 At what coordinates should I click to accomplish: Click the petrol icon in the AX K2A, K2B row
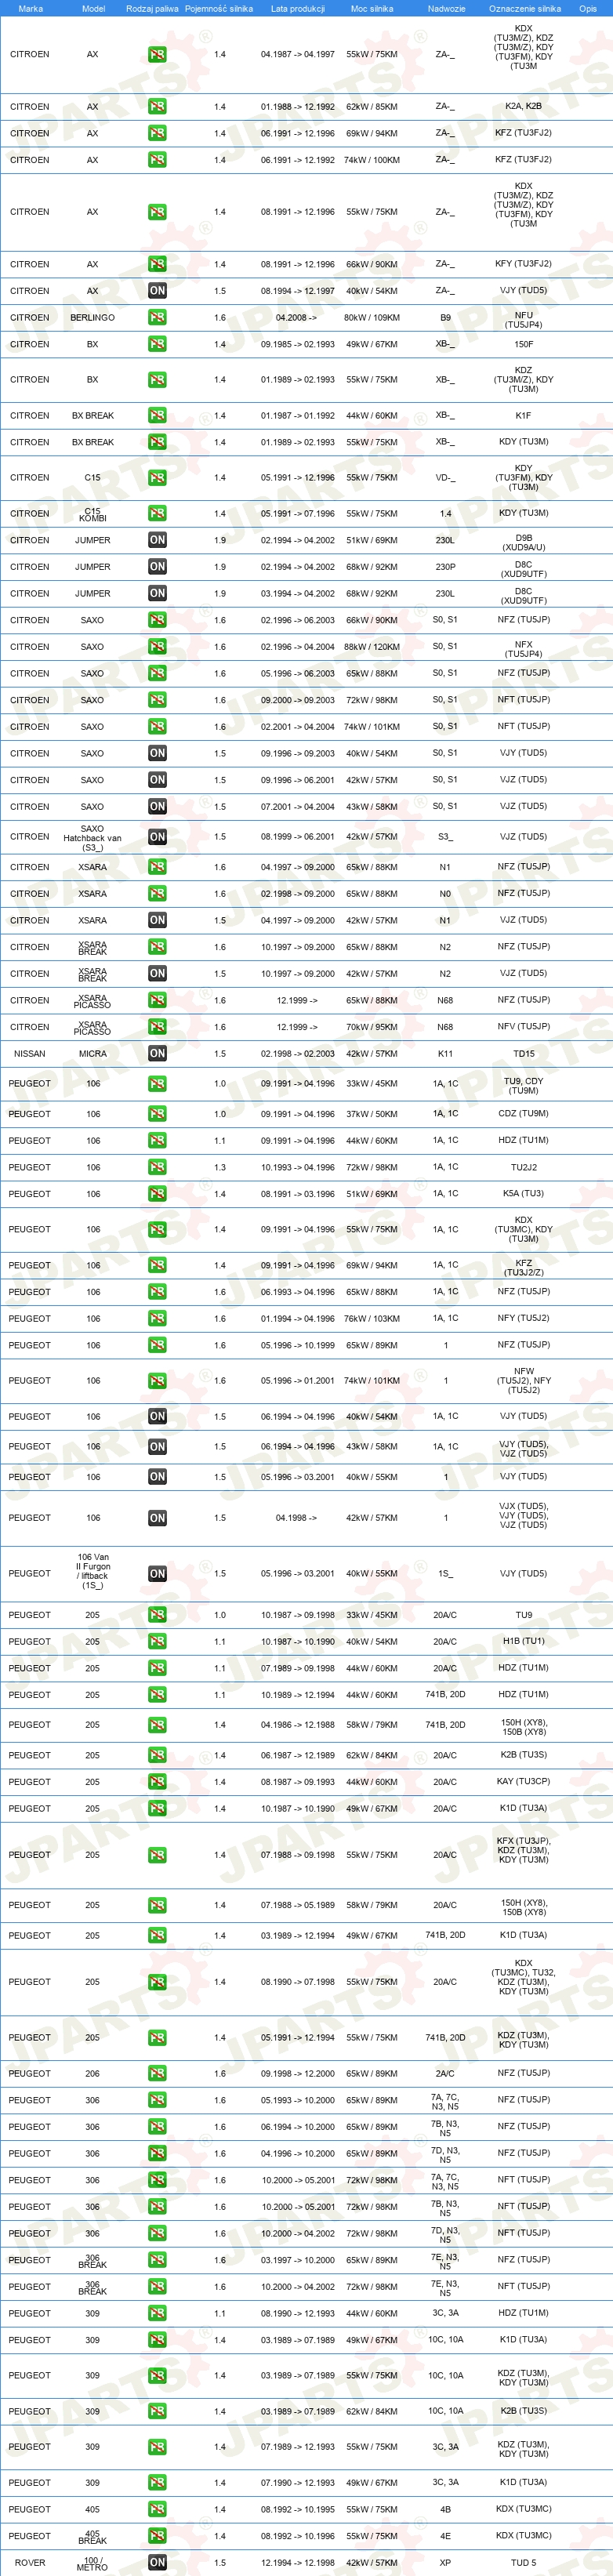[157, 106]
